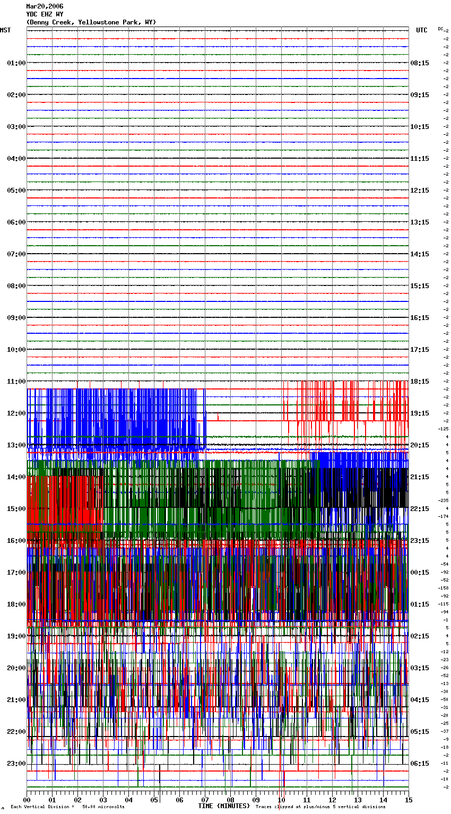This screenshot has height=814, width=451.
Task: Select minute axis tick label 07
Action: pyautogui.click(x=205, y=800)
